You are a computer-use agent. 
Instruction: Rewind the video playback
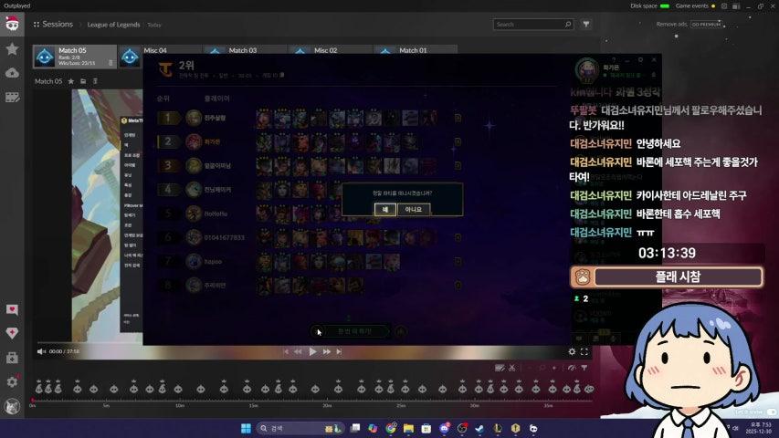(x=298, y=351)
